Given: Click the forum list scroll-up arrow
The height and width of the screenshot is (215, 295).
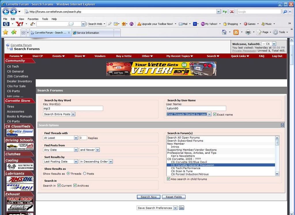Looking at the screenshot, I should (x=277, y=138).
